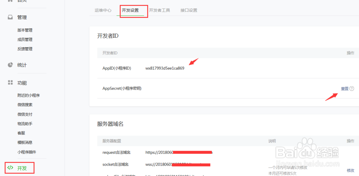Open 管理 section in sidebar
This screenshot has height=176, width=359.
click(22, 17)
